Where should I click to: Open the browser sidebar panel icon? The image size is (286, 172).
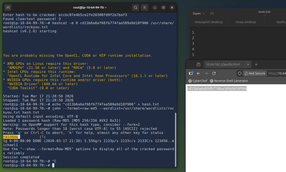coord(191,73)
